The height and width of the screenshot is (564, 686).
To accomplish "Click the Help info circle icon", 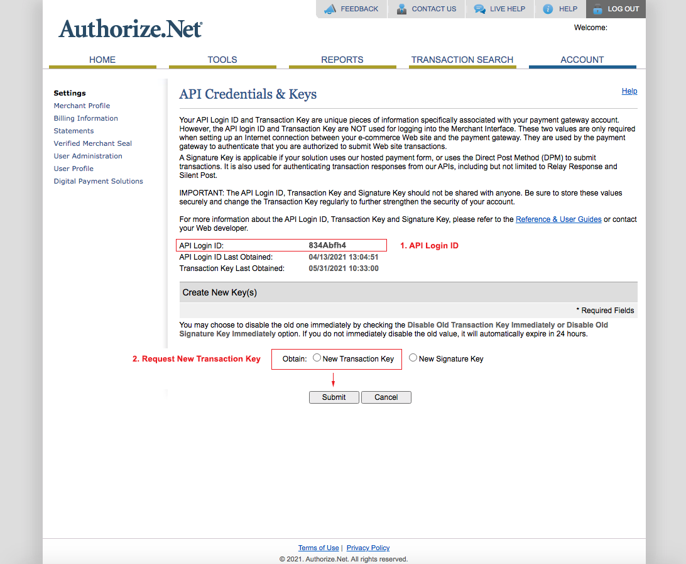I will [x=548, y=9].
